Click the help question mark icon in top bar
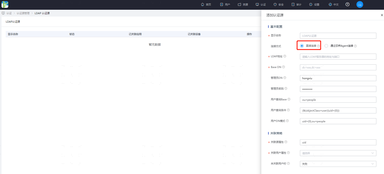Screen dimensions: 384x174 pyautogui.click(x=347, y=4)
